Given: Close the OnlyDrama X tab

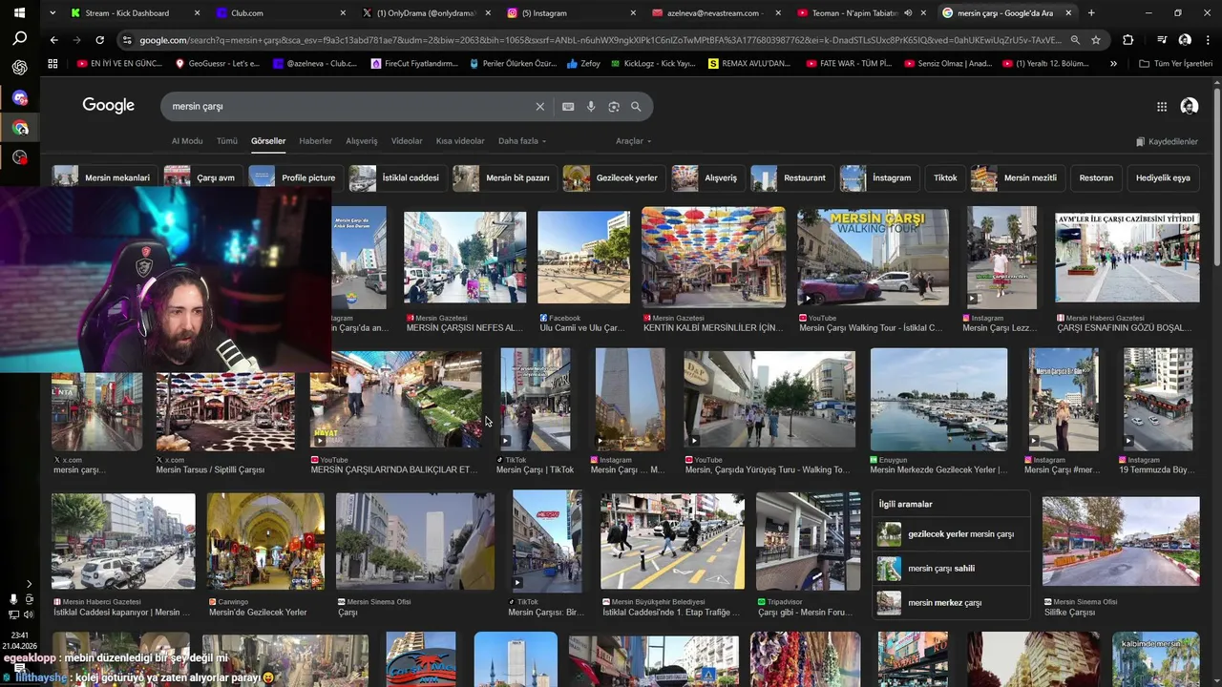Looking at the screenshot, I should [x=488, y=13].
